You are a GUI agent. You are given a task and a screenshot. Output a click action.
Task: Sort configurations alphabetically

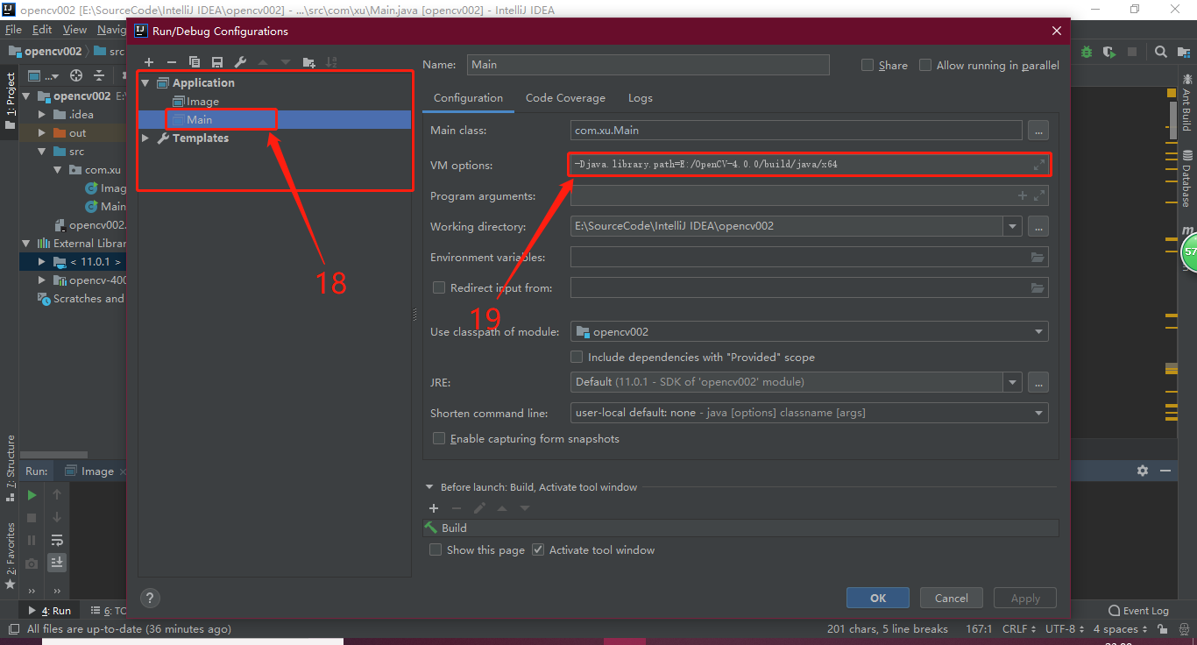tap(331, 62)
